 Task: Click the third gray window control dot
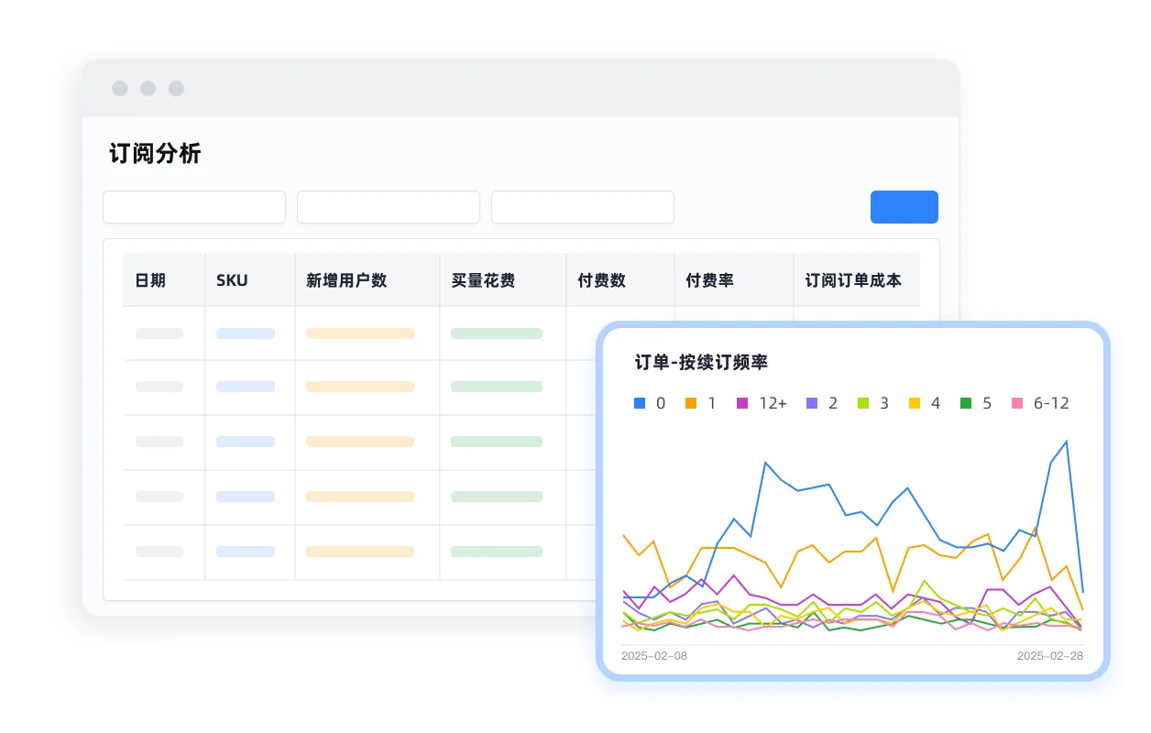click(176, 89)
